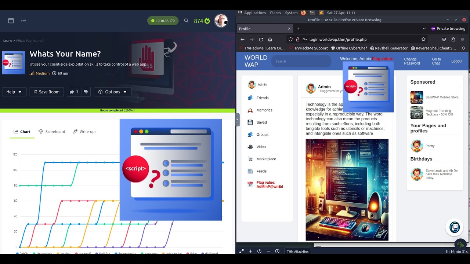Click the AttackBox info icon

[x=277, y=251]
